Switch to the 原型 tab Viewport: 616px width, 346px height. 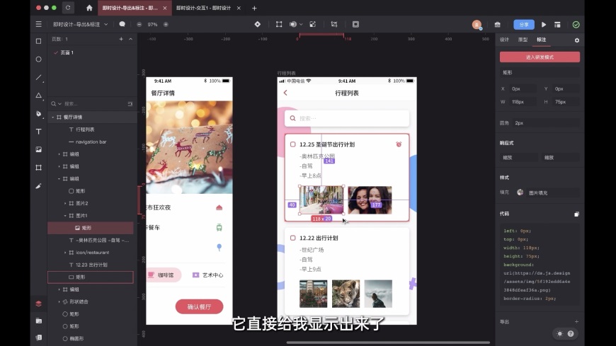pyautogui.click(x=523, y=40)
